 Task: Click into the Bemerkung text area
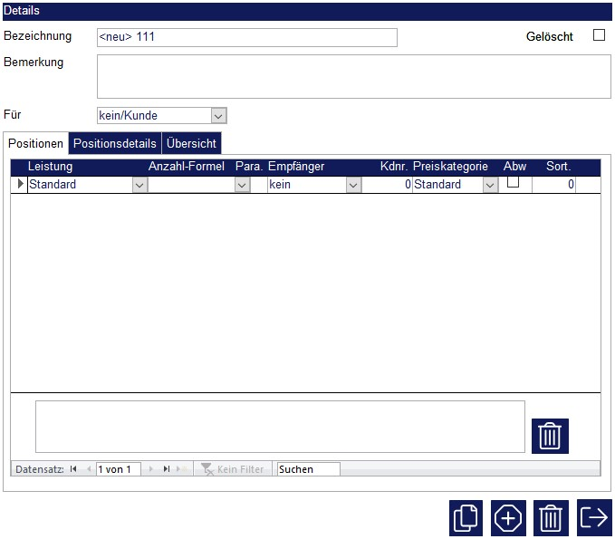(x=353, y=76)
